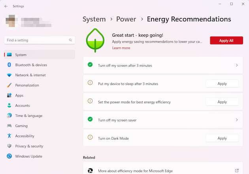
Task: Expand the screen-off after 3 minutes row
Action: point(237,65)
